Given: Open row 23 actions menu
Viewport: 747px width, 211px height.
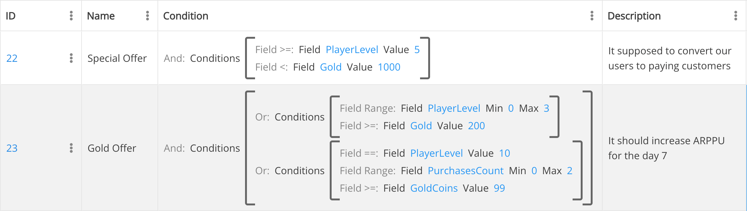Looking at the screenshot, I should [x=71, y=148].
